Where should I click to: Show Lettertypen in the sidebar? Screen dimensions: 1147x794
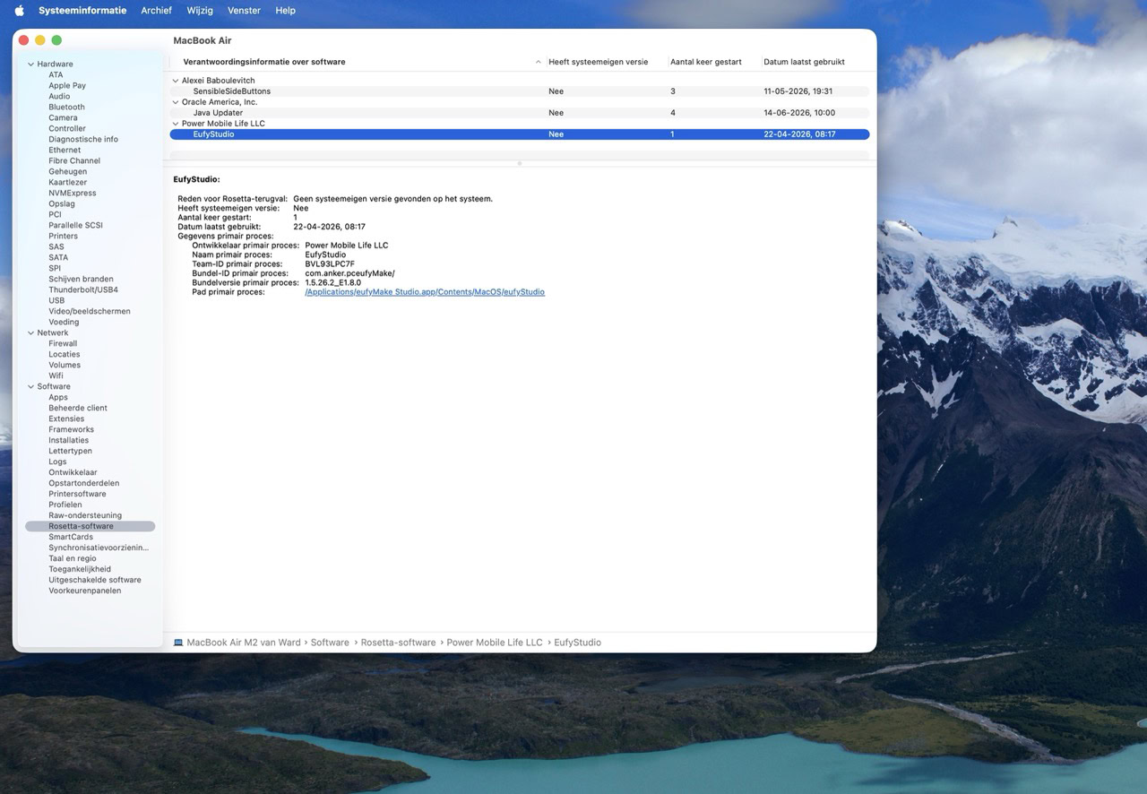pyautogui.click(x=70, y=452)
